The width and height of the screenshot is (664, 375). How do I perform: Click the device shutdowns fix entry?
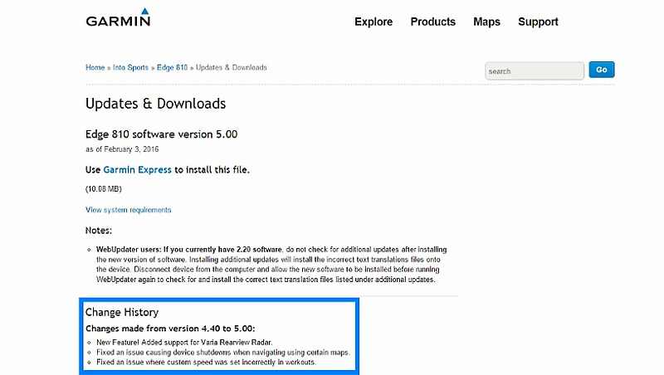coord(223,352)
